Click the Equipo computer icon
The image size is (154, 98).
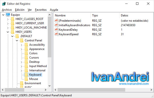8,15
